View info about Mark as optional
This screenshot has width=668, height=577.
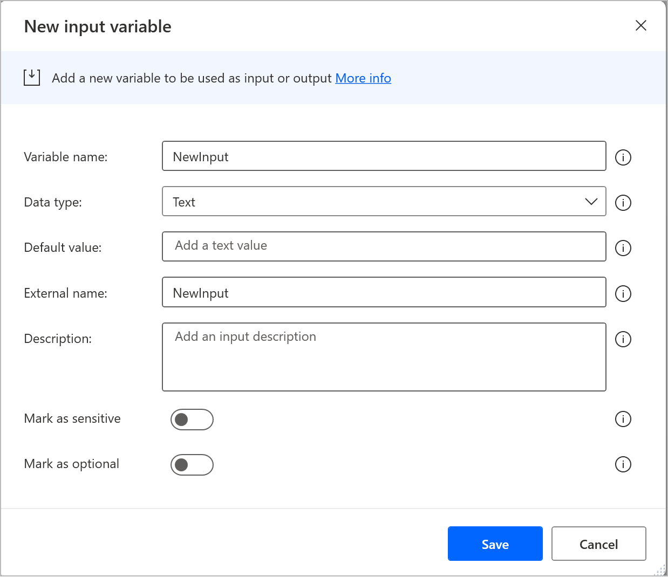pos(623,464)
